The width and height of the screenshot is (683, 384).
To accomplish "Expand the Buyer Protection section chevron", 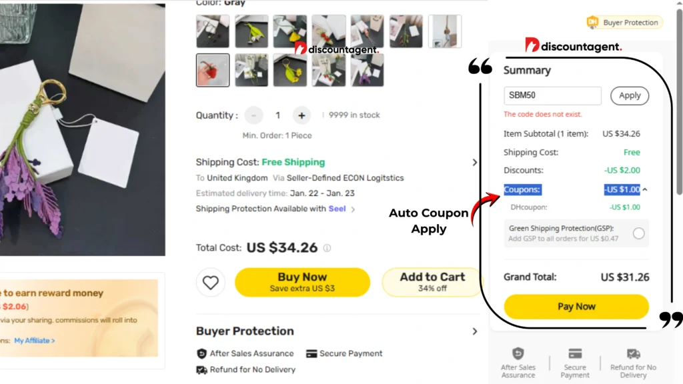I will [475, 331].
